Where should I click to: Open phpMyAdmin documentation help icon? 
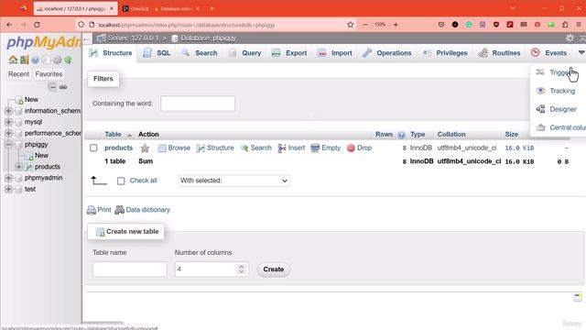(x=35, y=60)
